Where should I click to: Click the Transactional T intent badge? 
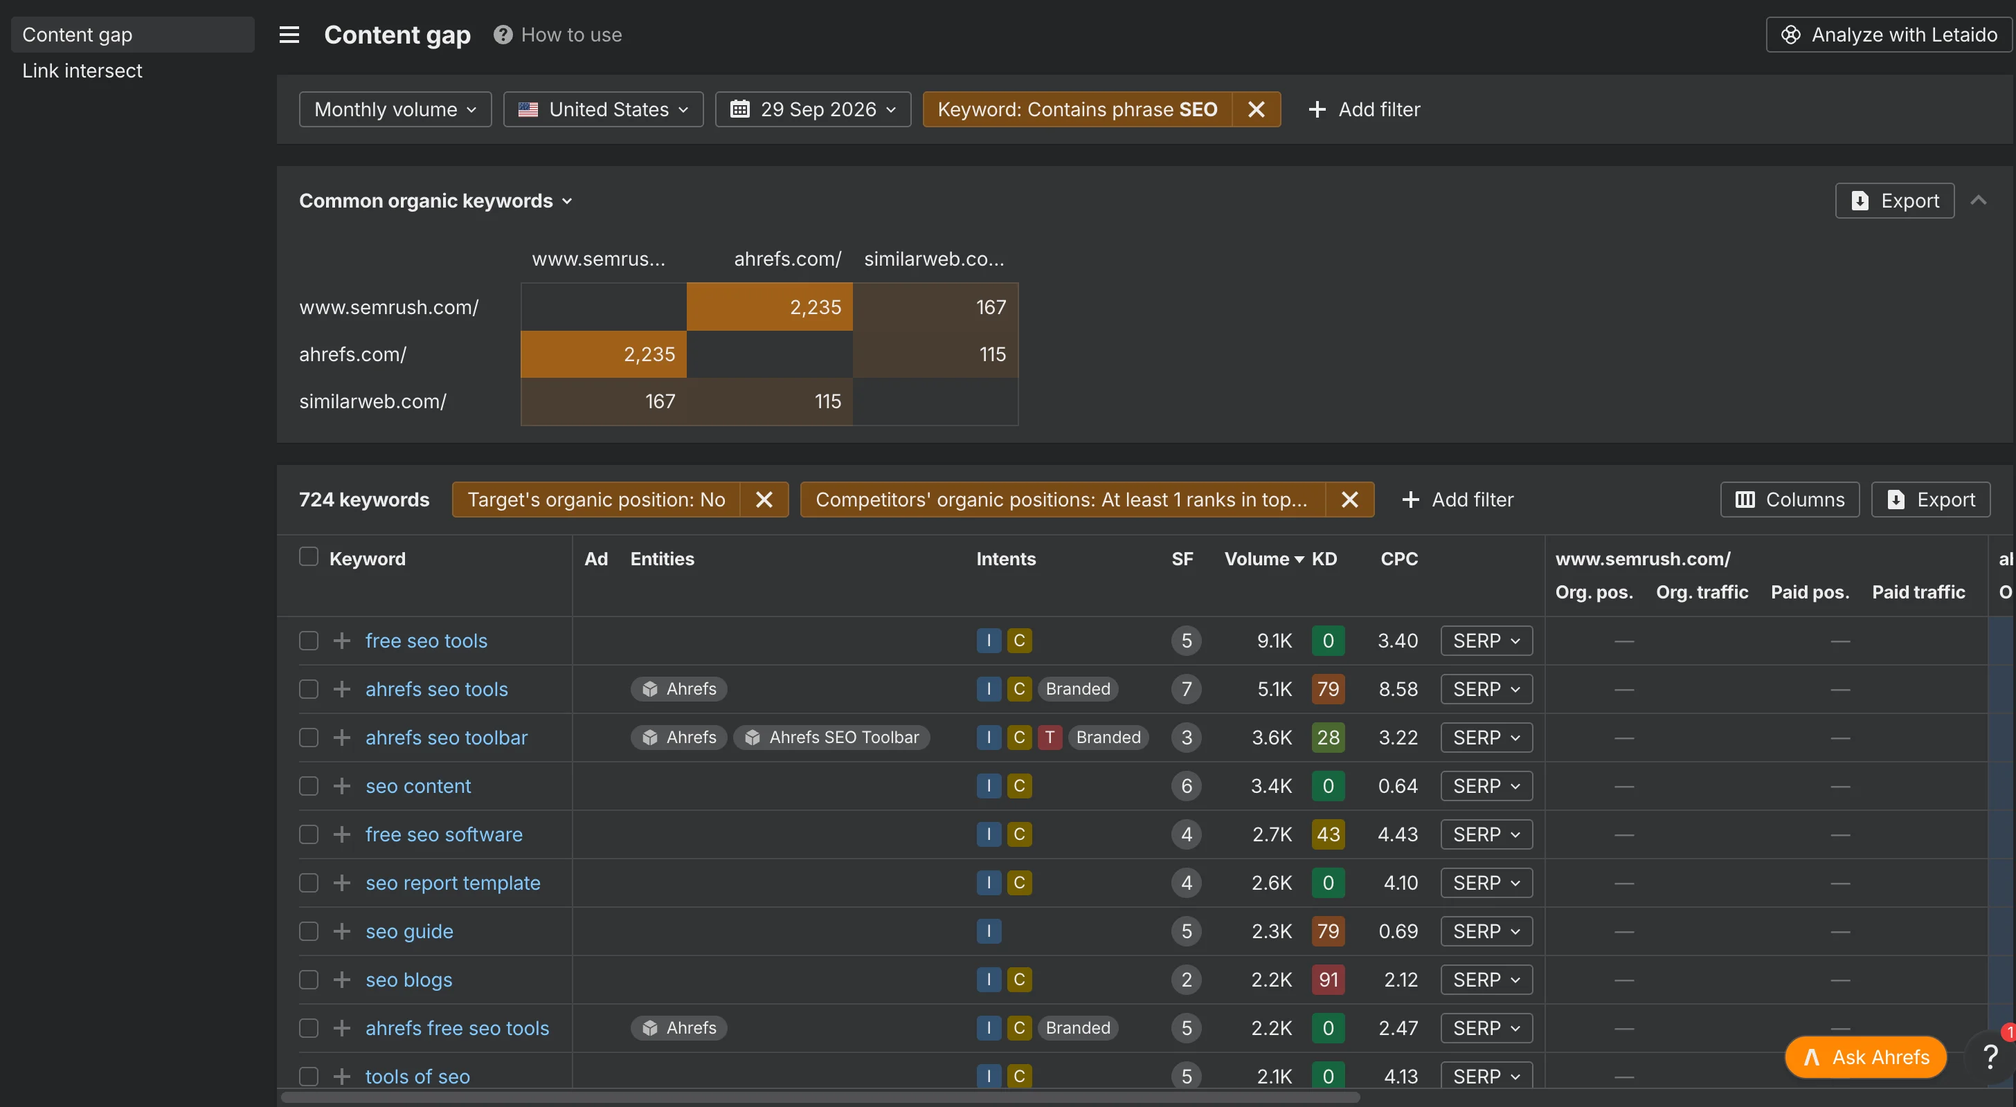tap(1050, 737)
